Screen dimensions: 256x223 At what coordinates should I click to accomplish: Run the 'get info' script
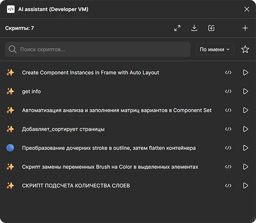click(245, 92)
